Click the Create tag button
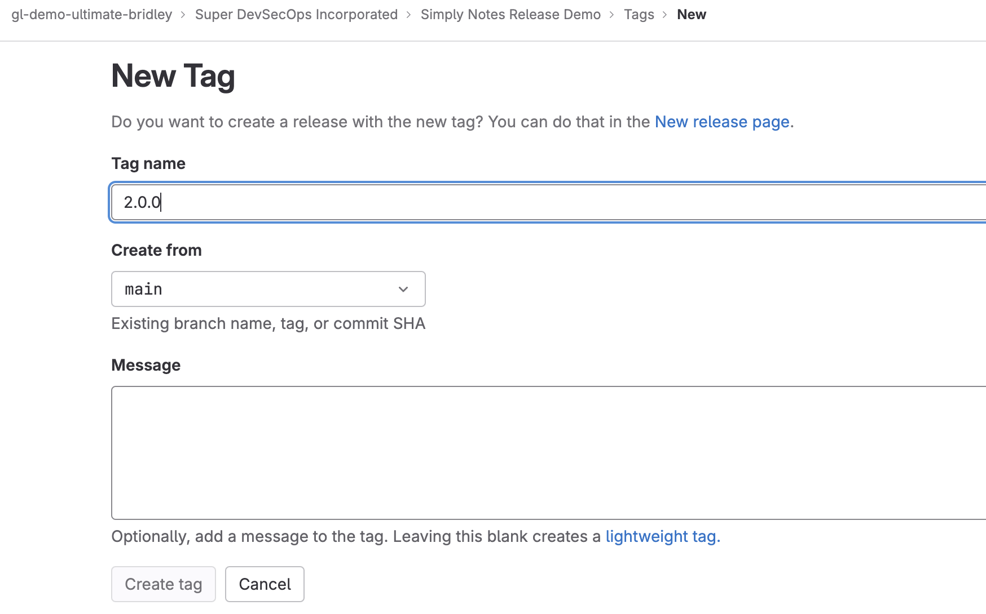This screenshot has height=614, width=986. pyautogui.click(x=163, y=584)
